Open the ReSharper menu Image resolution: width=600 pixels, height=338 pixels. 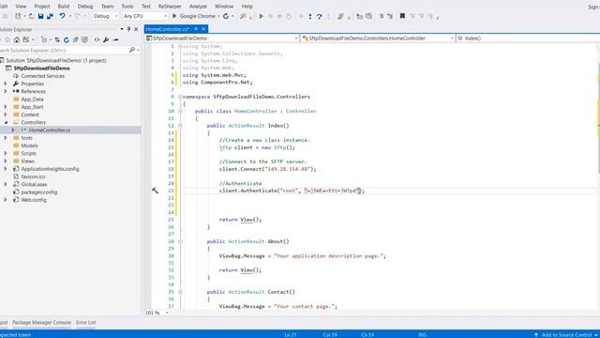[x=170, y=7]
